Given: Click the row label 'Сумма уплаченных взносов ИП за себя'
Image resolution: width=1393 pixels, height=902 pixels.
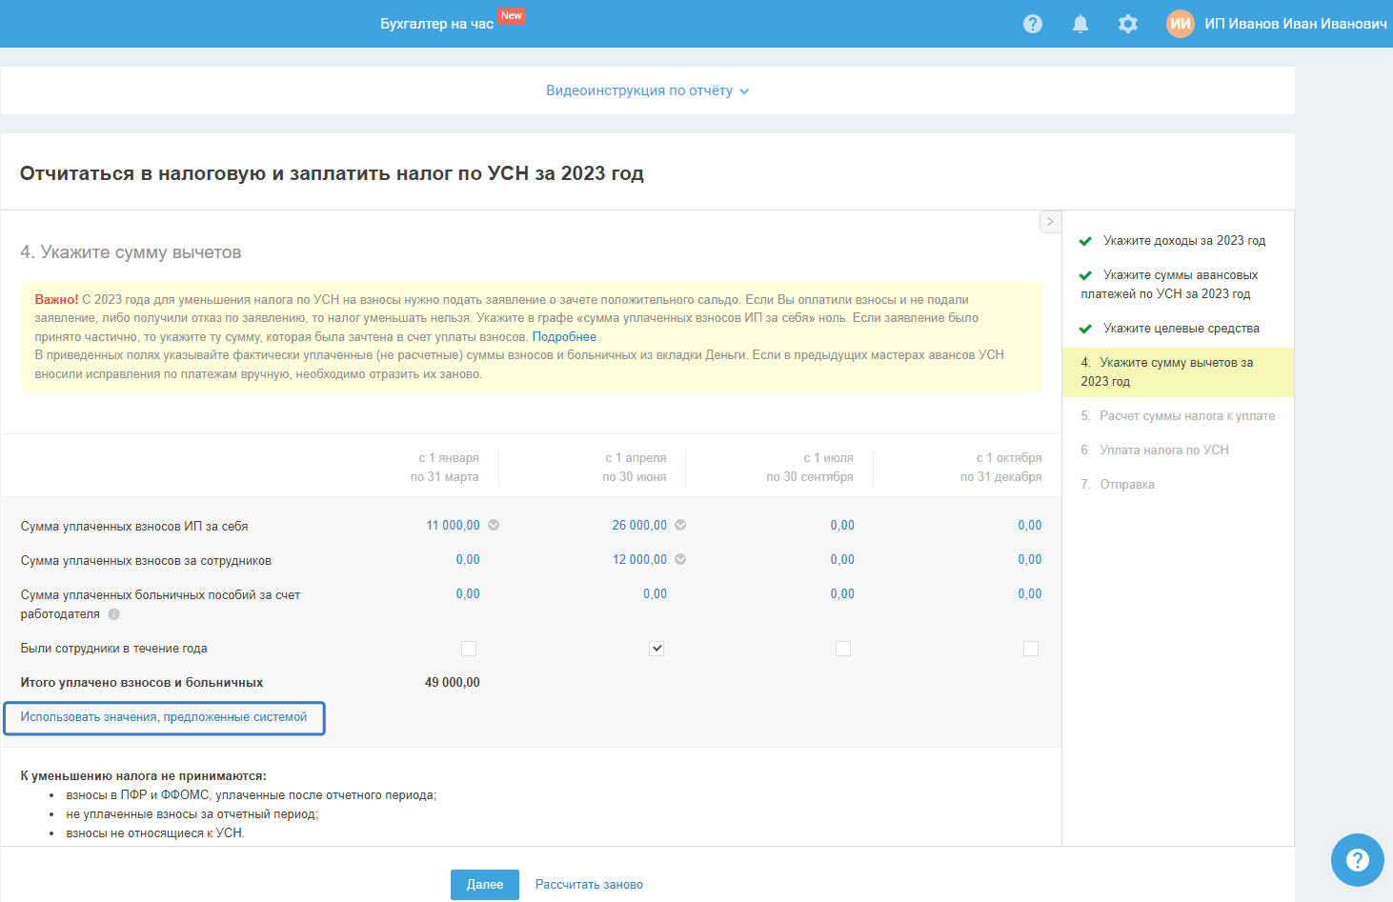Looking at the screenshot, I should click(134, 527).
